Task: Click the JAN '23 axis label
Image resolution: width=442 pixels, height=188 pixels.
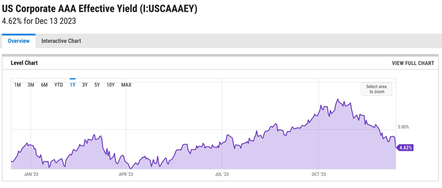Action: (x=31, y=175)
